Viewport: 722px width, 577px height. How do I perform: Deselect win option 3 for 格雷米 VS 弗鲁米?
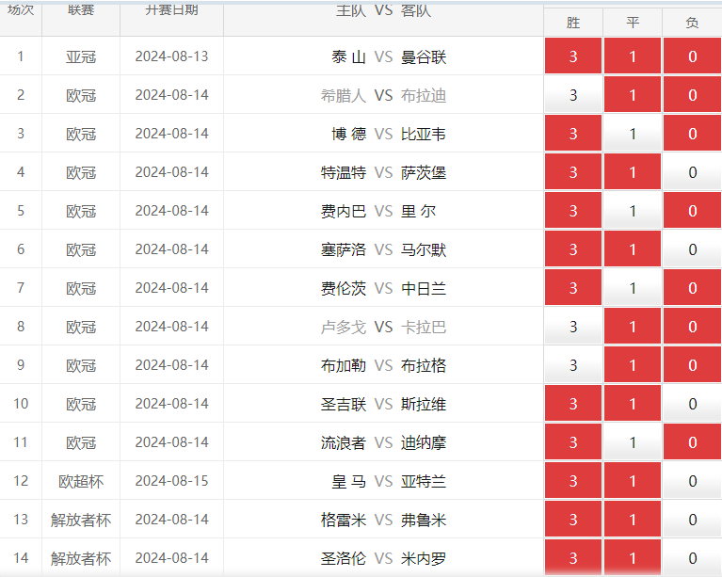pos(573,521)
